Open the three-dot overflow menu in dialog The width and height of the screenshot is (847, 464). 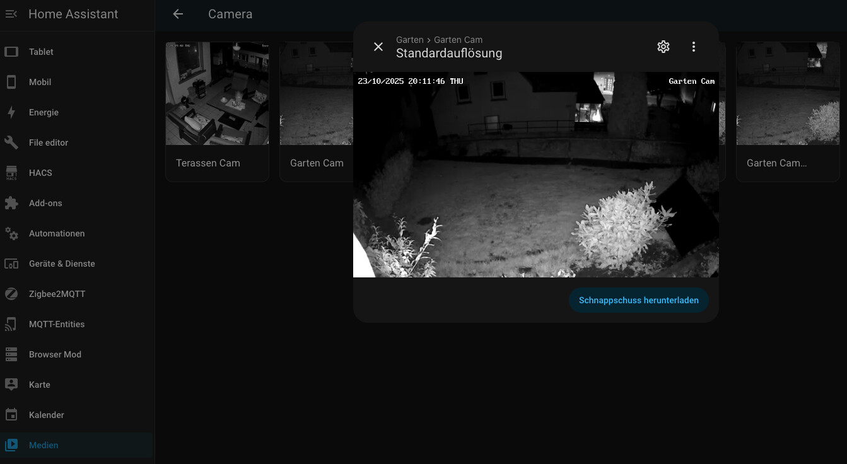(693, 47)
